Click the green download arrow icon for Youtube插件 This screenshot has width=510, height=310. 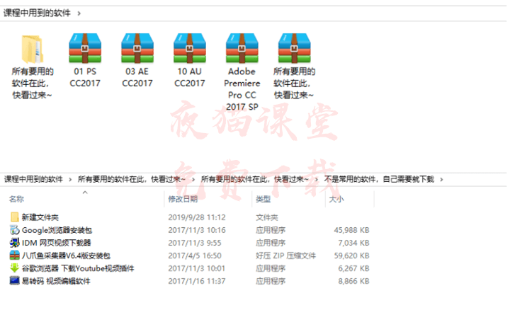pos(14,268)
